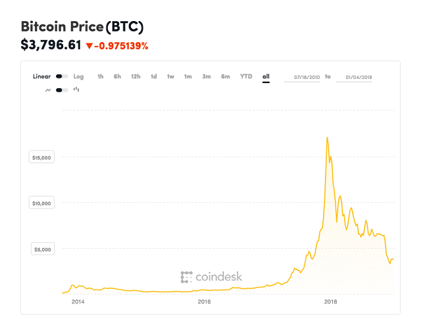This screenshot has width=421, height=335.
Task: Click the Log scale label
Action: 78,76
